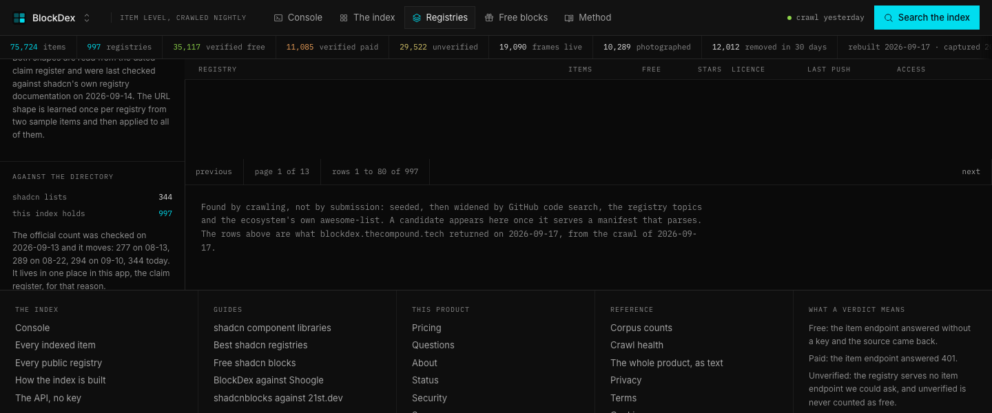
Task: Click the Method book icon
Action: [569, 18]
